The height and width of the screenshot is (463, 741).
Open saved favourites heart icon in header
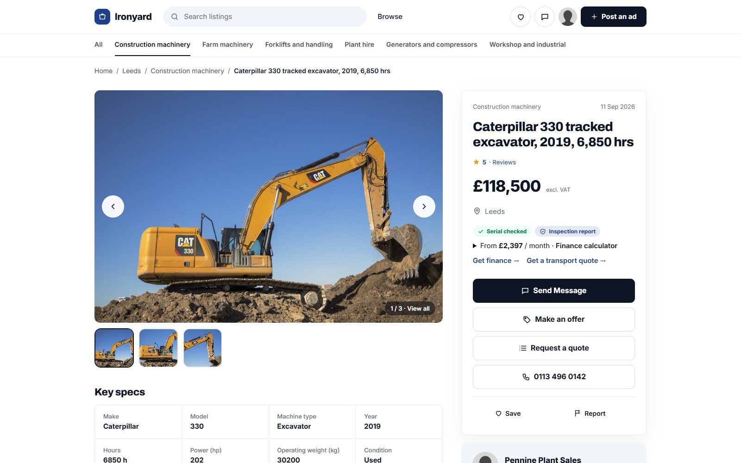point(521,17)
